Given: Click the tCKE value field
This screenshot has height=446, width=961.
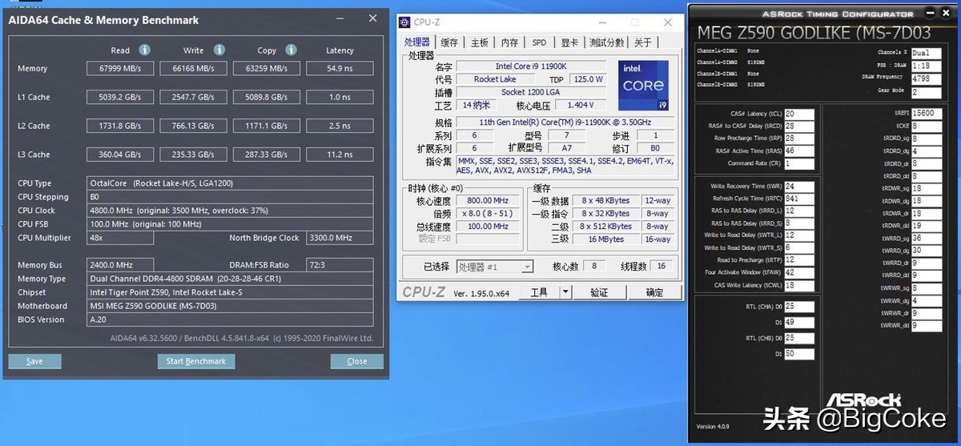Looking at the screenshot, I should (927, 126).
